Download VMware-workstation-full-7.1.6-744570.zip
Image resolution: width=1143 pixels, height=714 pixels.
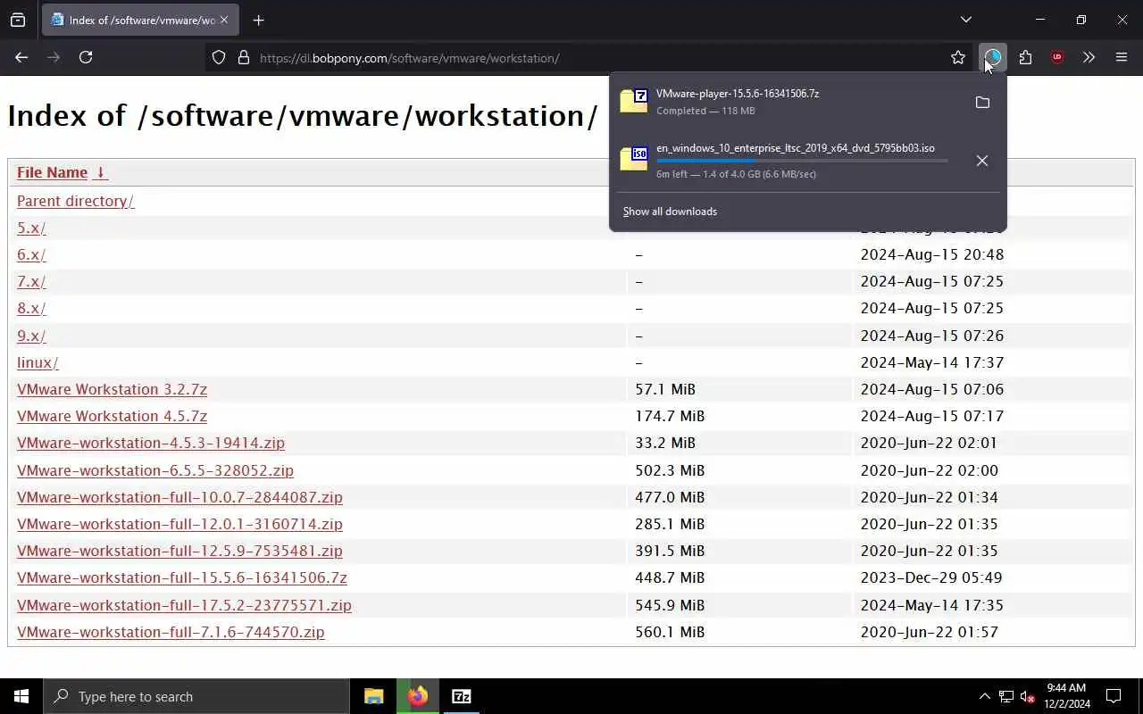point(171,632)
